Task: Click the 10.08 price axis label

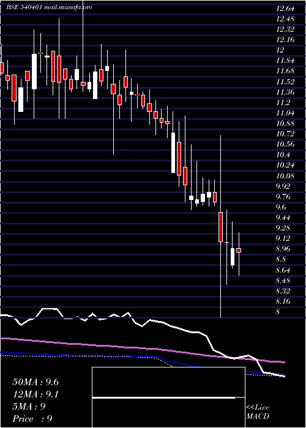Action: pos(285,176)
